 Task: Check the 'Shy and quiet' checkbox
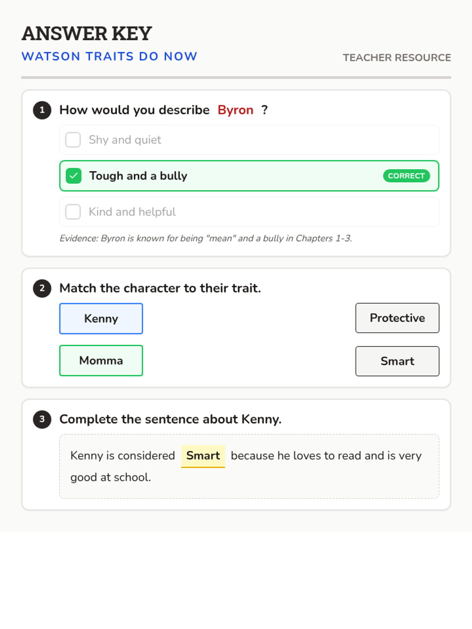73,140
